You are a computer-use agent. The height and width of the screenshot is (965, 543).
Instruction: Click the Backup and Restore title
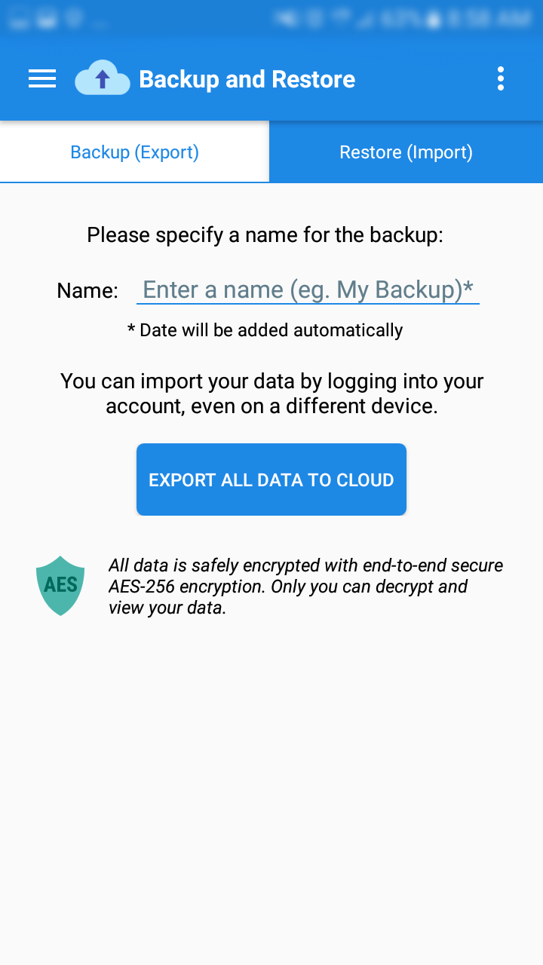[247, 78]
